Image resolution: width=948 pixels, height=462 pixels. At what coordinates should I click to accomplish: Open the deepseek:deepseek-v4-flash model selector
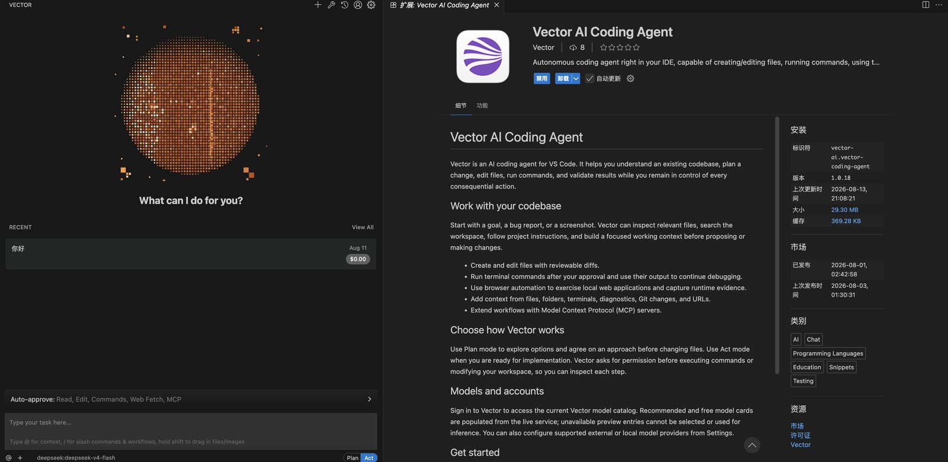pyautogui.click(x=76, y=458)
